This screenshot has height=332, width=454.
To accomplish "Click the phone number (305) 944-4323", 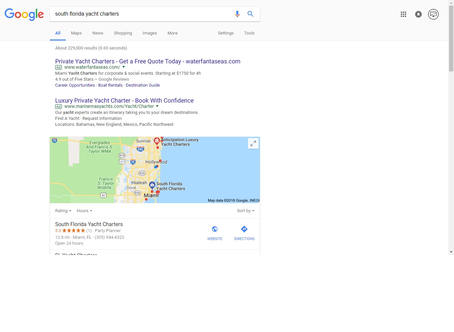I will 109,237.
